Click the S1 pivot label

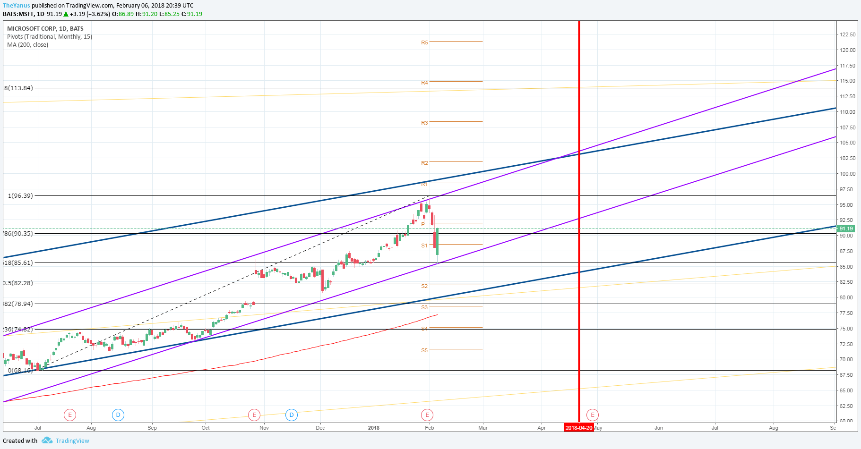(424, 246)
